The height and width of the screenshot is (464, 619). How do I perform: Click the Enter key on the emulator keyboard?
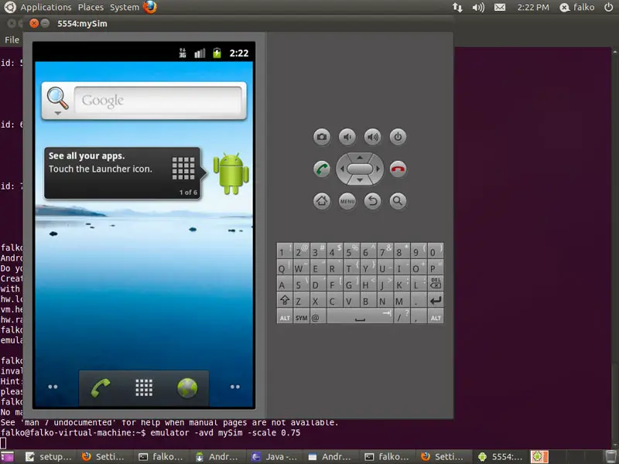click(436, 300)
